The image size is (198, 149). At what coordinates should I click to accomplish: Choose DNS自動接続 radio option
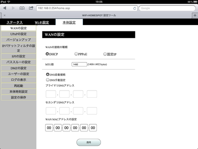point(48,74)
